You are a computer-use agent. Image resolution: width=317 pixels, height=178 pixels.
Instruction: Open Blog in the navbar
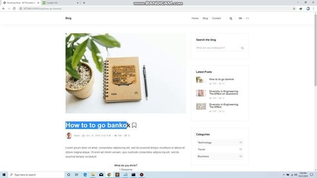[205, 18]
